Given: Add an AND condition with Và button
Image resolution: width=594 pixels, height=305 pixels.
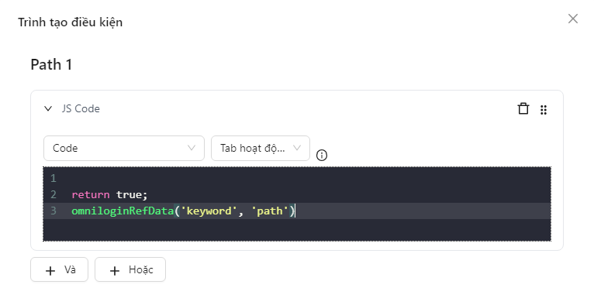Looking at the screenshot, I should click(x=59, y=270).
